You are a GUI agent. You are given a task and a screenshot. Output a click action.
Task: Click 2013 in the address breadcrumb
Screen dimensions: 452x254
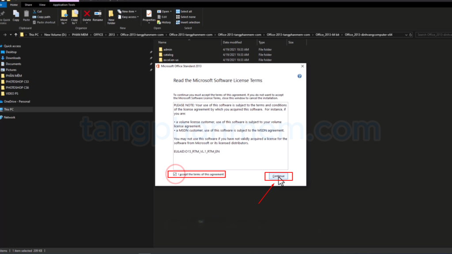(112, 34)
